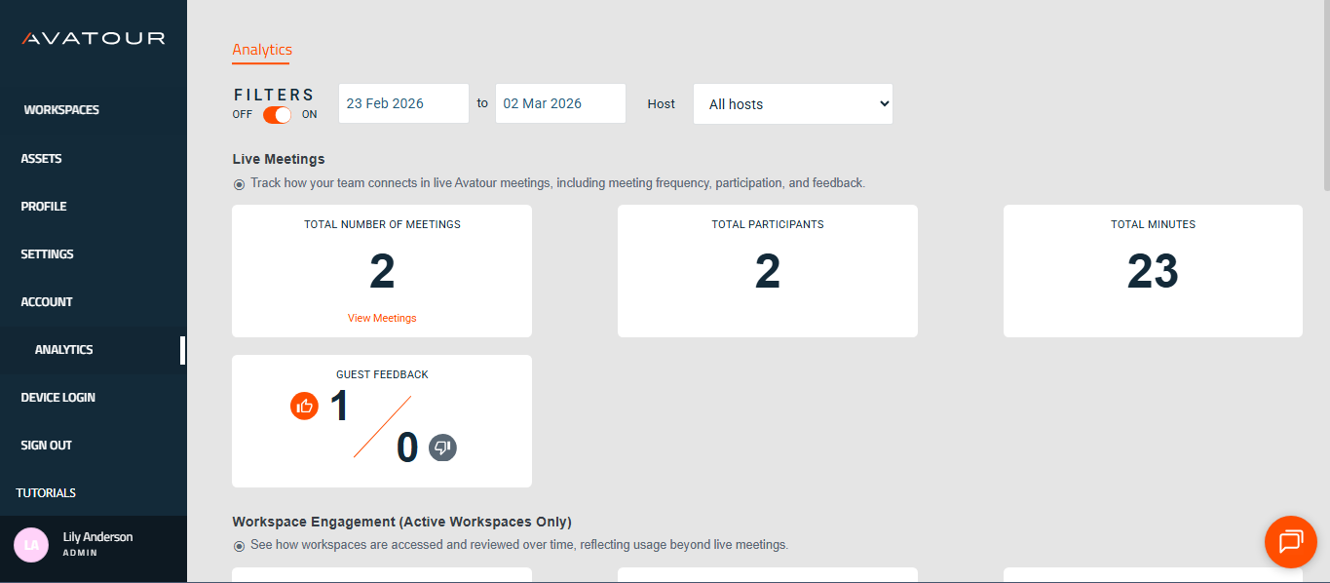The height and width of the screenshot is (583, 1330).
Task: Open the Tutorials section
Action: coord(46,492)
